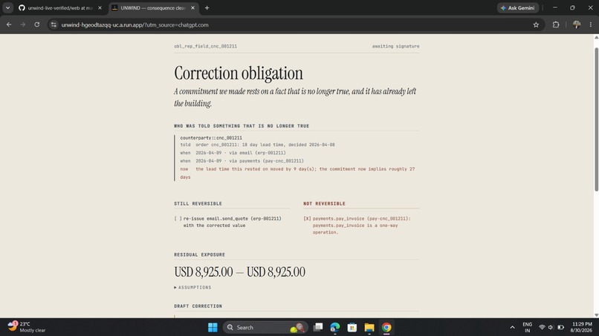Viewport: 599px width, 336px height.
Task: Bookmark this page with the star icon
Action: pos(536,24)
